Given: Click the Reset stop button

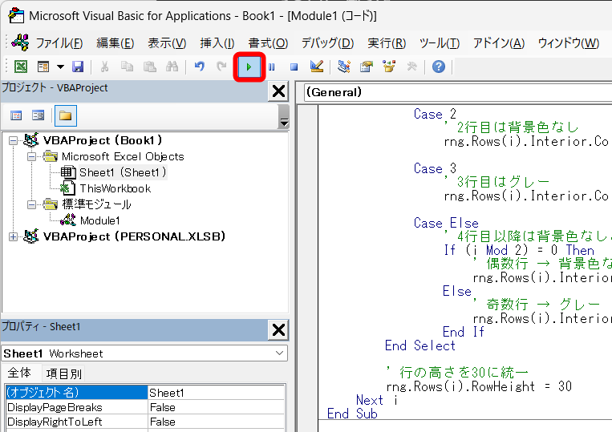Looking at the screenshot, I should (294, 67).
